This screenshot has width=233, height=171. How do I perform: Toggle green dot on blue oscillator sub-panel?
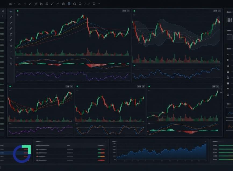tap(134, 65)
